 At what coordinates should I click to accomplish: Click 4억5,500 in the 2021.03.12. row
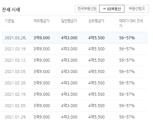97,60
